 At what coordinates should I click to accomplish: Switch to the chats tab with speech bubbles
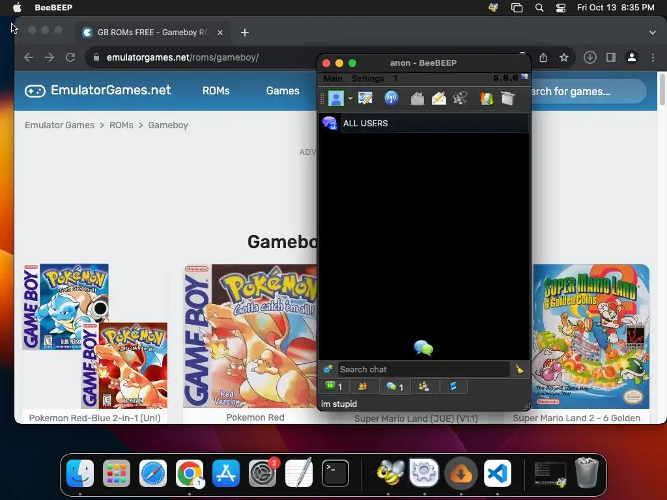pyautogui.click(x=394, y=387)
